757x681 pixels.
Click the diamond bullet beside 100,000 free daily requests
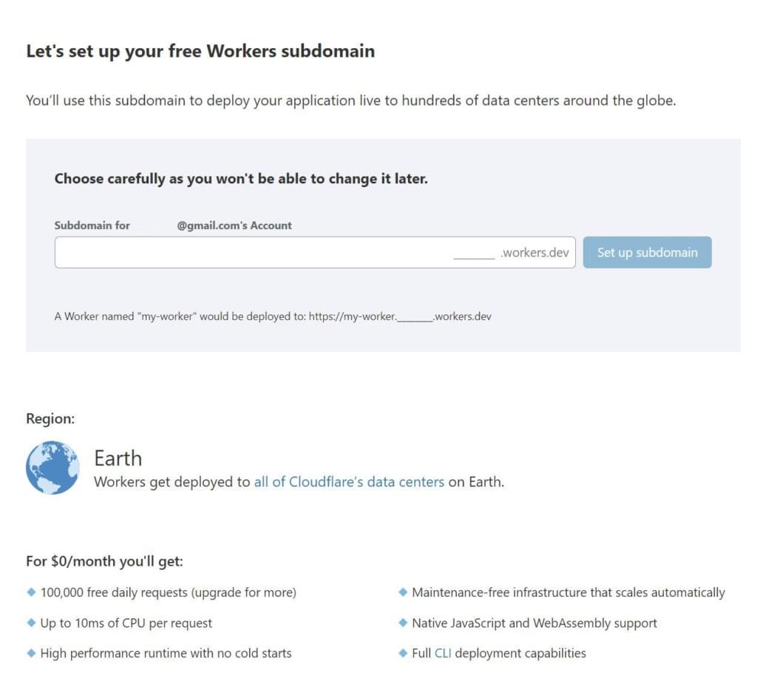pos(31,592)
